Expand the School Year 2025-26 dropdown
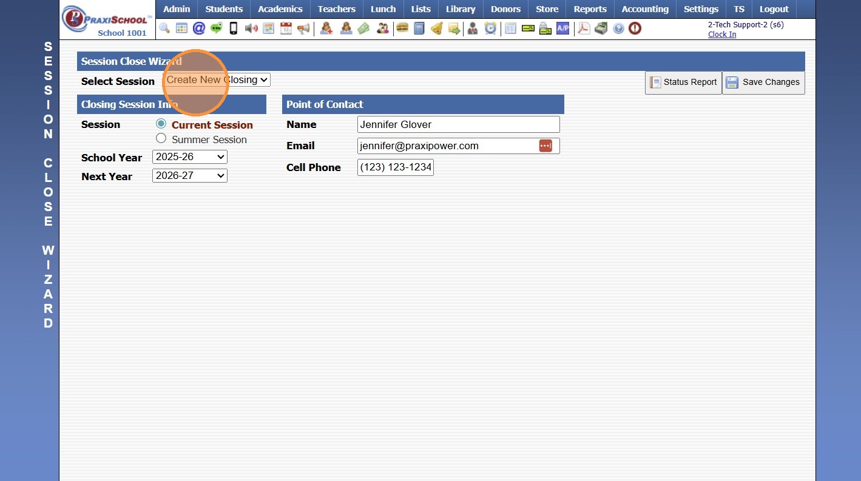Image resolution: width=861 pixels, height=481 pixels. (190, 157)
